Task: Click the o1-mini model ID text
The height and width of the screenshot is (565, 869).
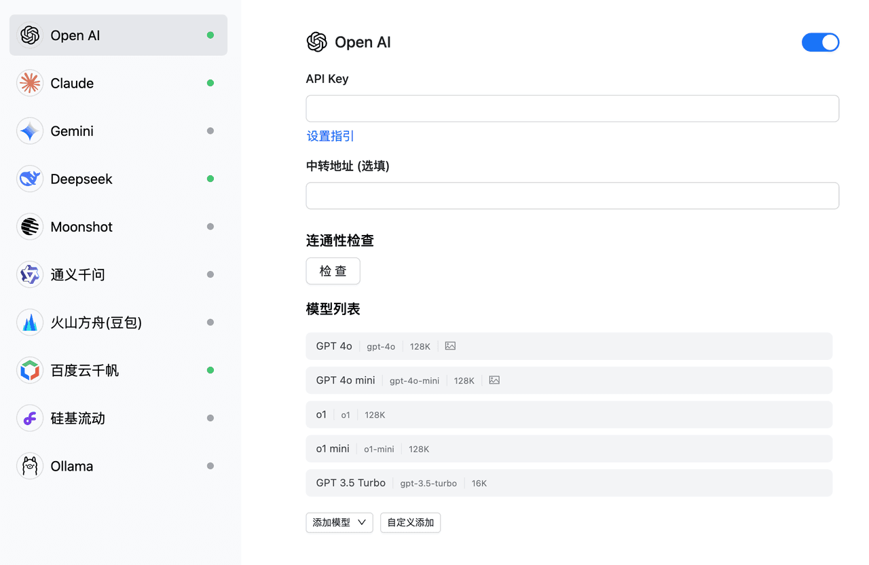Action: pos(379,449)
